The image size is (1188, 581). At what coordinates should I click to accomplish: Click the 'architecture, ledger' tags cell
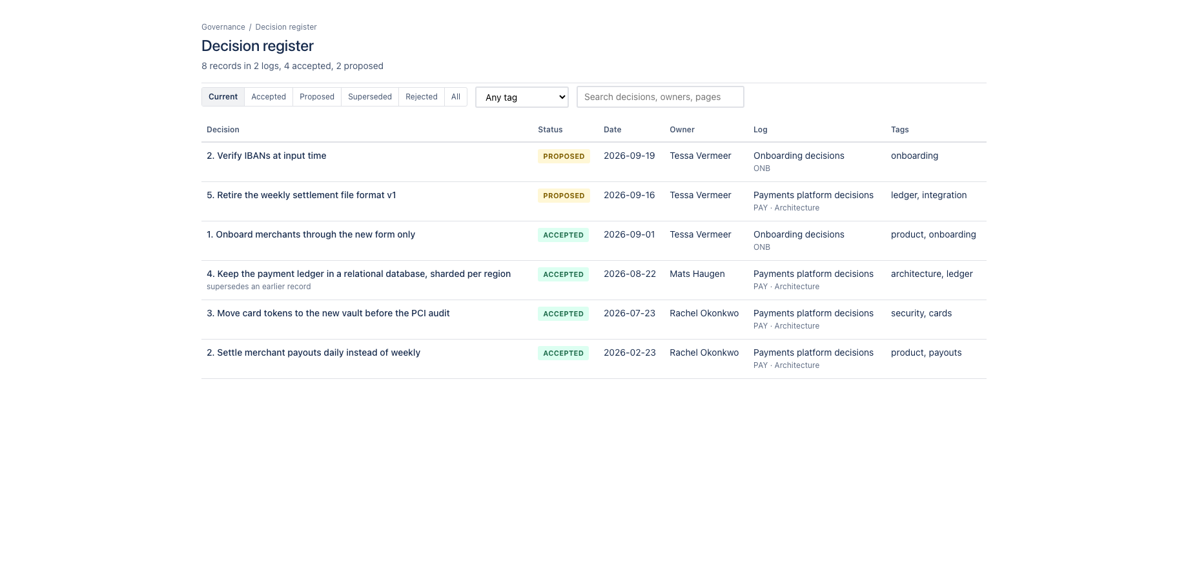(932, 274)
